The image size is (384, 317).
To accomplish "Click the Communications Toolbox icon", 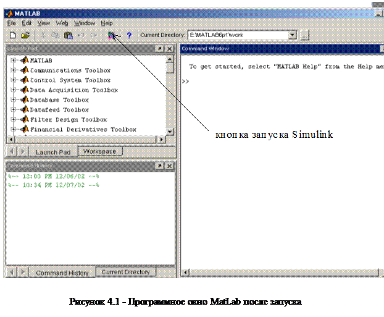I will [25, 70].
